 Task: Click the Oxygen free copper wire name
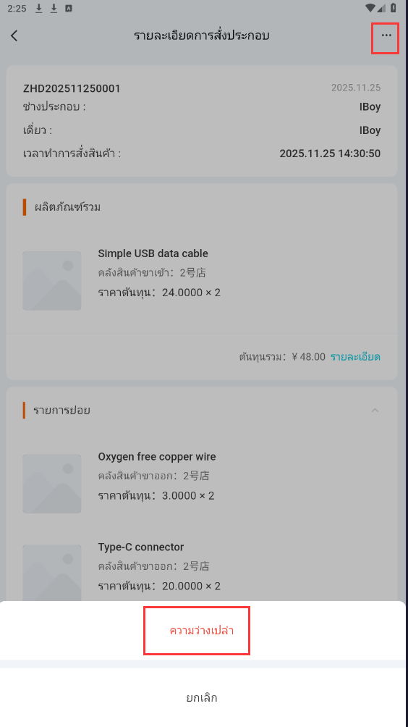point(157,457)
